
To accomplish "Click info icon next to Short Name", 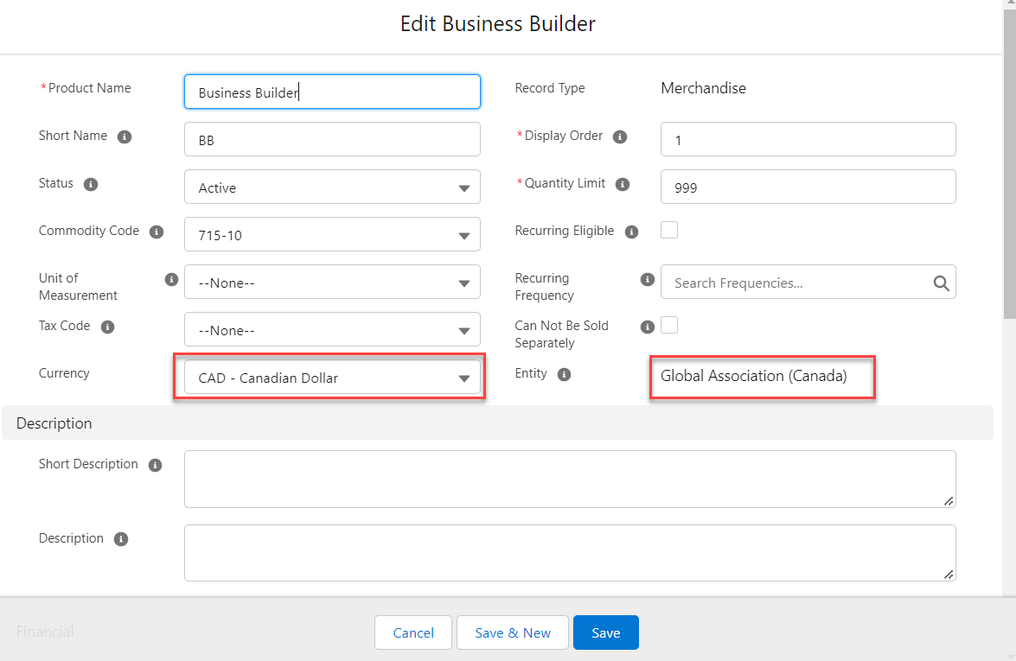I will (x=125, y=137).
